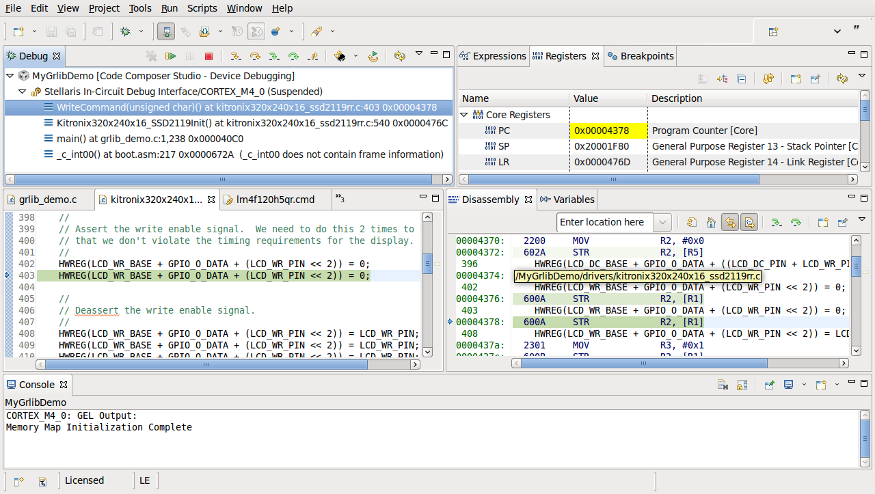Screen dimensions: 875x494
Task: Toggle the pressed connect-target button in main toolbar
Action: pyautogui.click(x=165, y=31)
